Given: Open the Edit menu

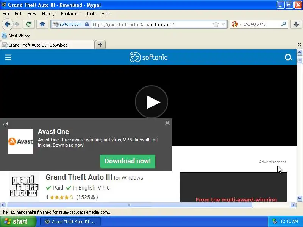Looking at the screenshot, I should pos(18,14).
